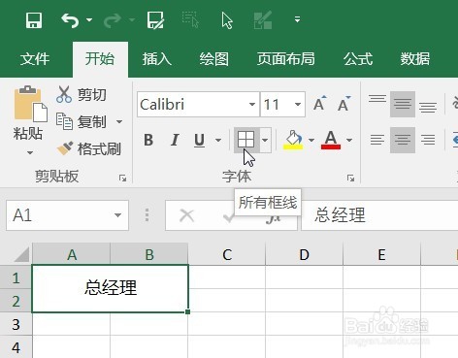Select merged cell containing 总经理
458x358 pixels.
(110, 288)
